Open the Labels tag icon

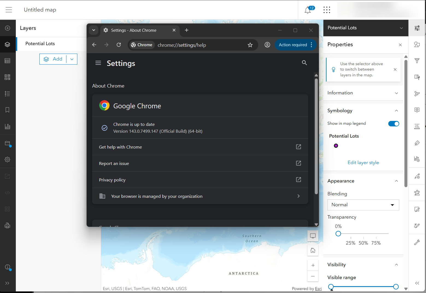click(x=417, y=143)
